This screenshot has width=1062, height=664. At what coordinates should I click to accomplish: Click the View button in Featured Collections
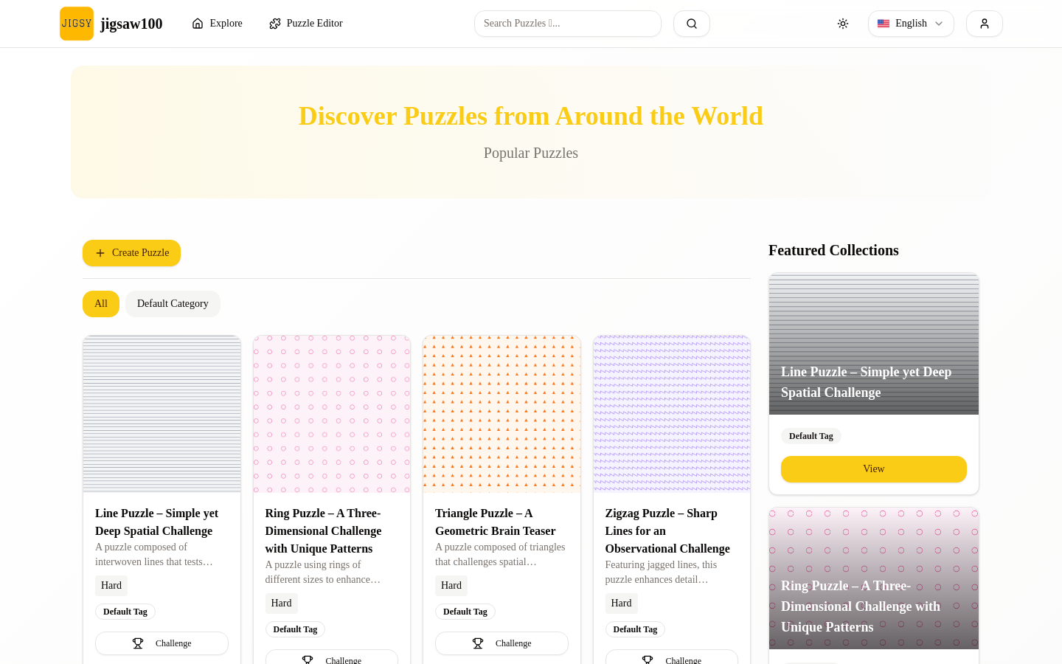point(874,469)
